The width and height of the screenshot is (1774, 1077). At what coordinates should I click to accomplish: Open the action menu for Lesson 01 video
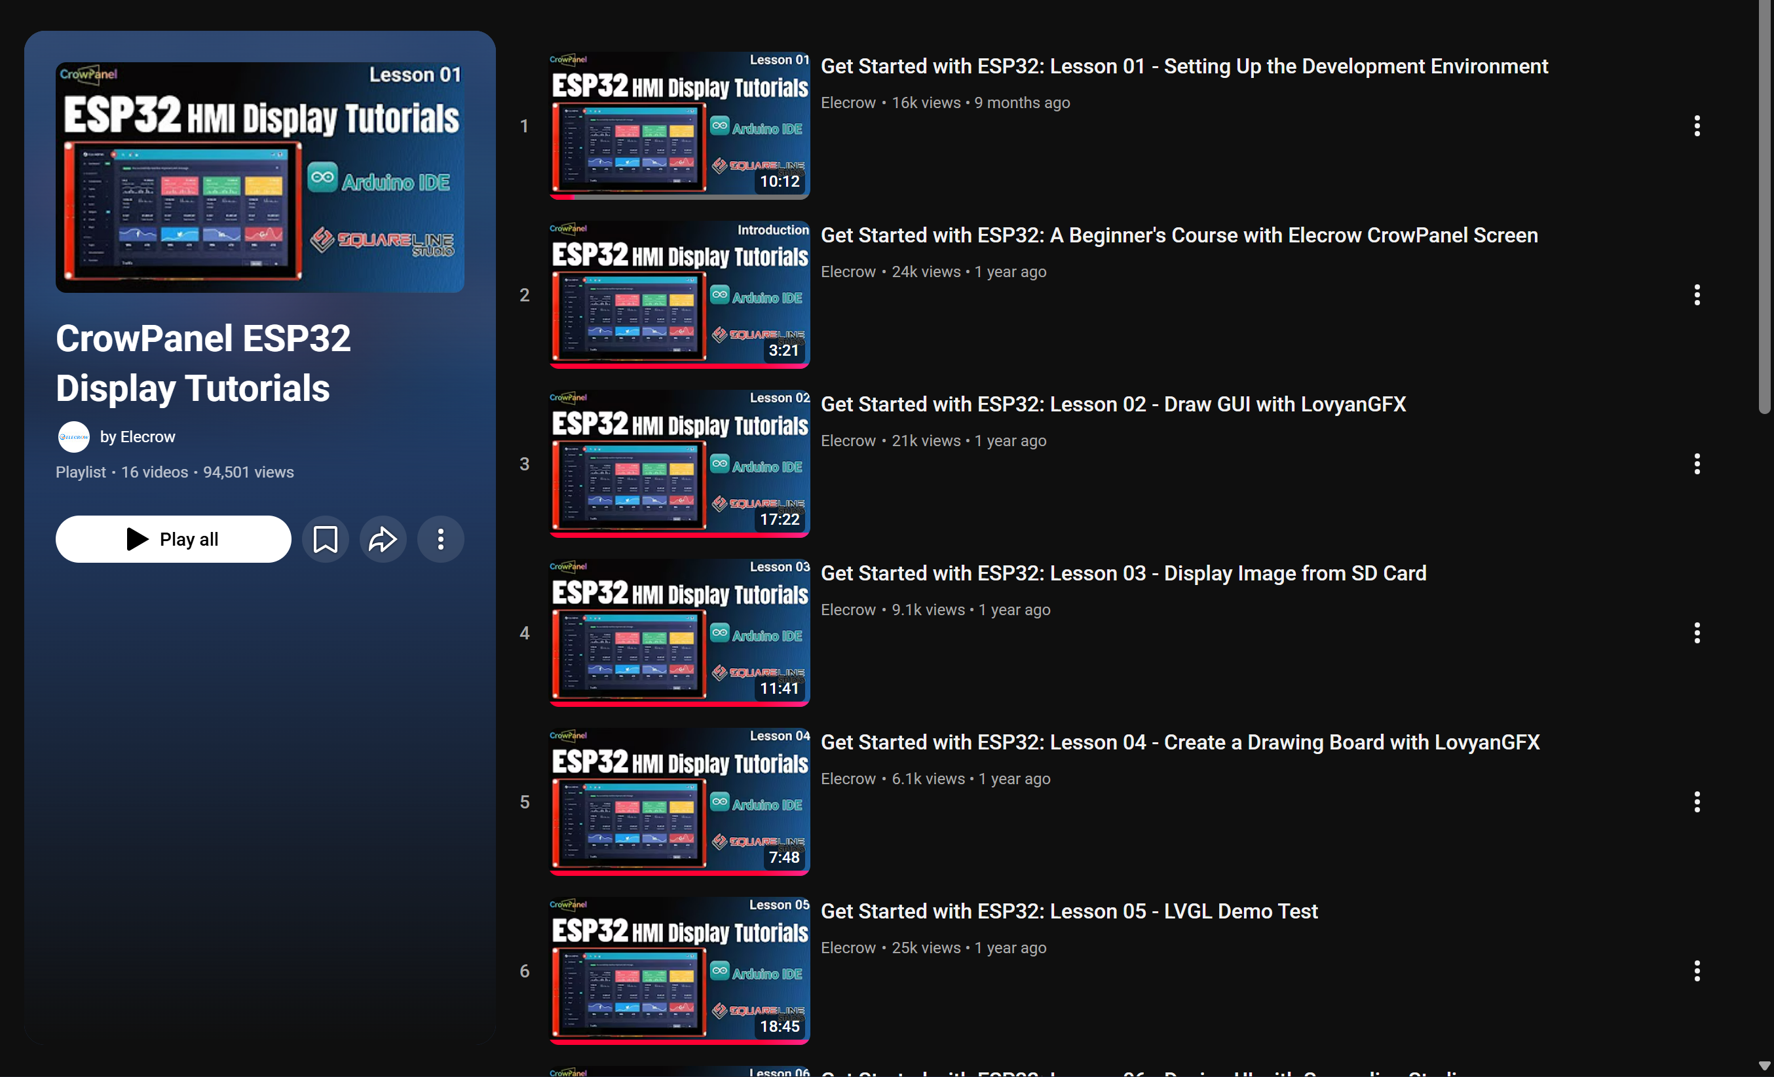1696,126
